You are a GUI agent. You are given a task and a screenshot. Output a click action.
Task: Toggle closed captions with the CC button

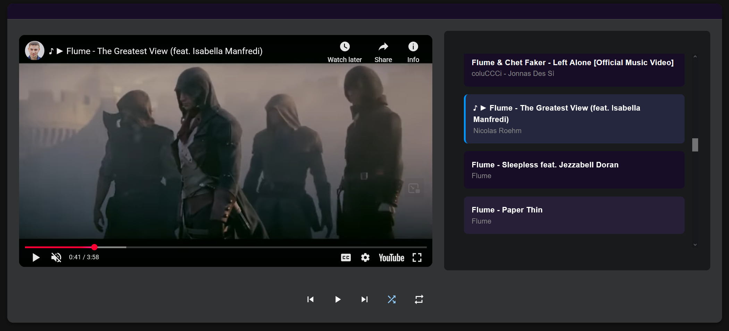pyautogui.click(x=346, y=258)
